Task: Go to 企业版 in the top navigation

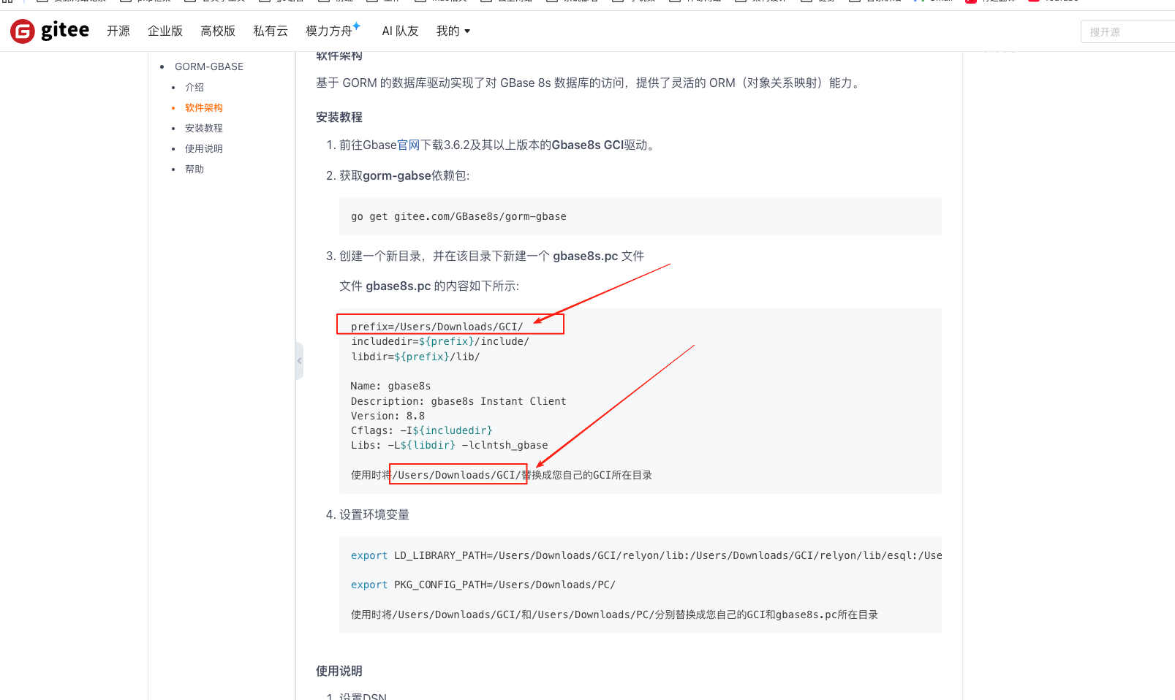Action: coord(165,31)
